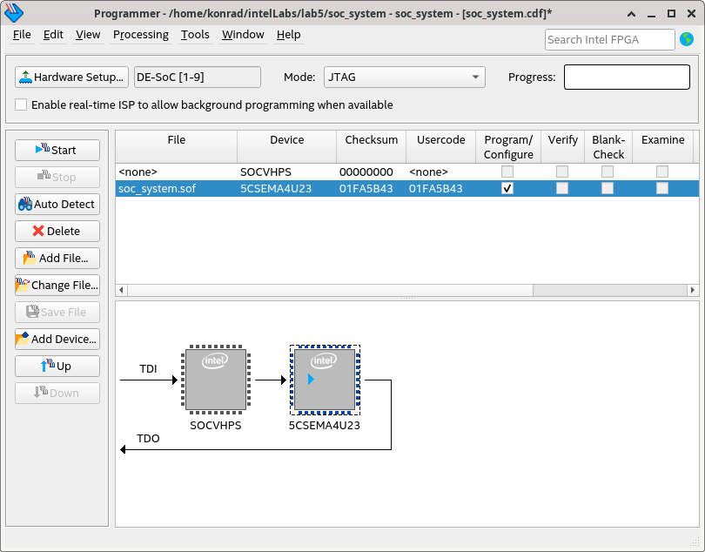
Task: Uncheck Program/Configure for soc_system.sof
Action: [x=507, y=188]
